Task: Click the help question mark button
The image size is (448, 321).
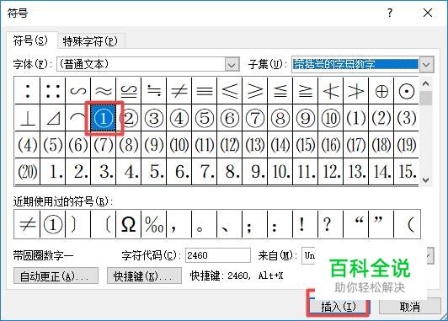Action: coord(390,13)
